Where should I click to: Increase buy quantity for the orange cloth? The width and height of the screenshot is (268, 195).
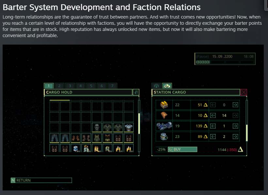point(235,115)
